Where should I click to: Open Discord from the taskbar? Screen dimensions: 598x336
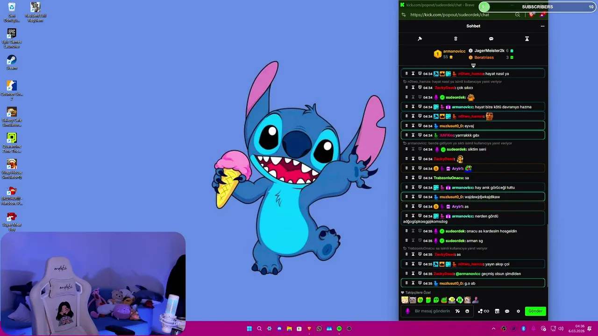pos(279,329)
